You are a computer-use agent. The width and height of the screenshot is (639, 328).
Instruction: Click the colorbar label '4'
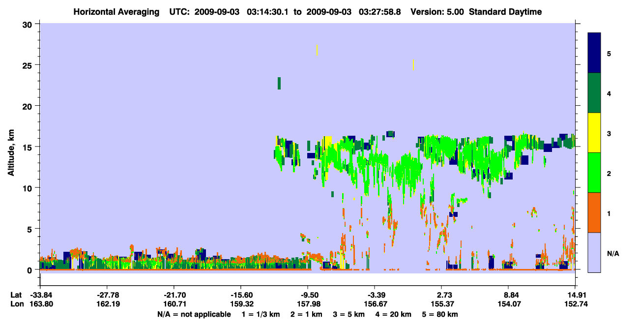[609, 93]
